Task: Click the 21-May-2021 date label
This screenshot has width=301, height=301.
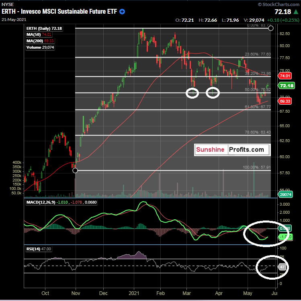Action: point(14,20)
